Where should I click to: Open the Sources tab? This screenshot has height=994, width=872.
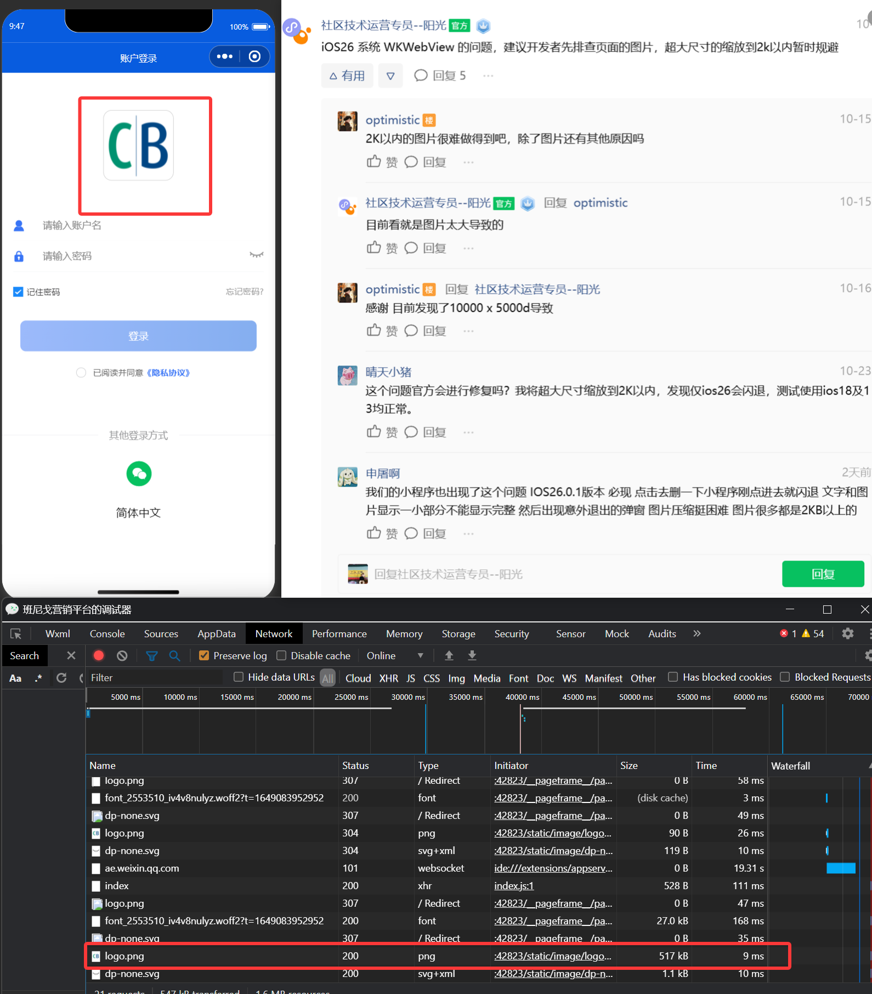tap(161, 633)
